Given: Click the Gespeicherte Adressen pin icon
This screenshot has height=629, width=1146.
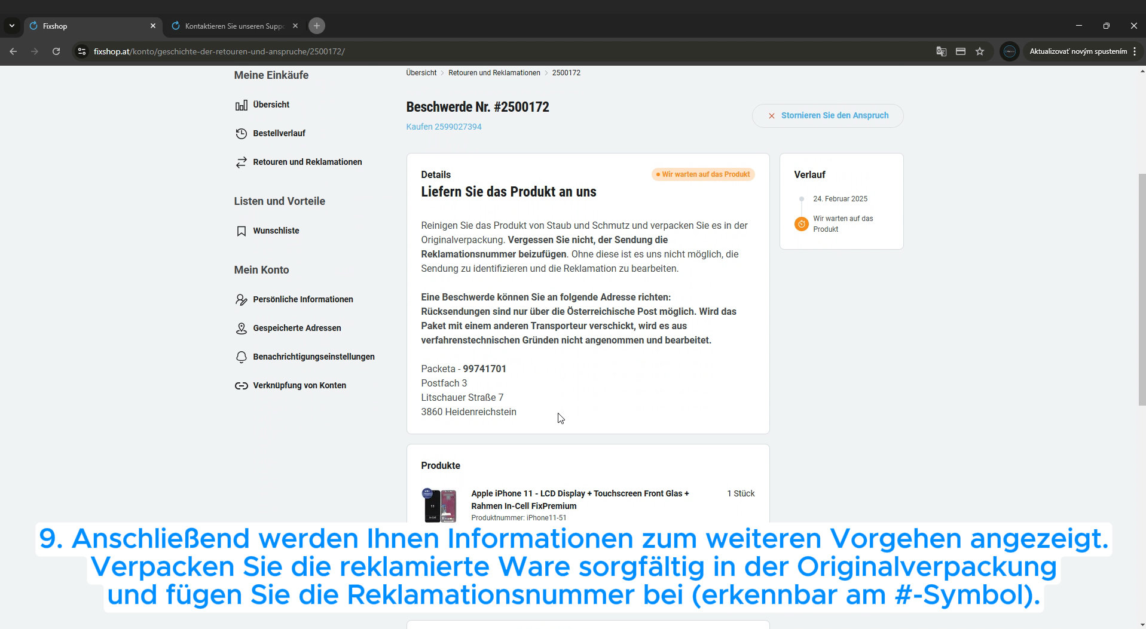Looking at the screenshot, I should pyautogui.click(x=241, y=329).
